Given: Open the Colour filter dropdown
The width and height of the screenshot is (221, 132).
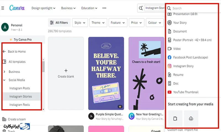Looking at the screenshot, I should click(155, 23).
